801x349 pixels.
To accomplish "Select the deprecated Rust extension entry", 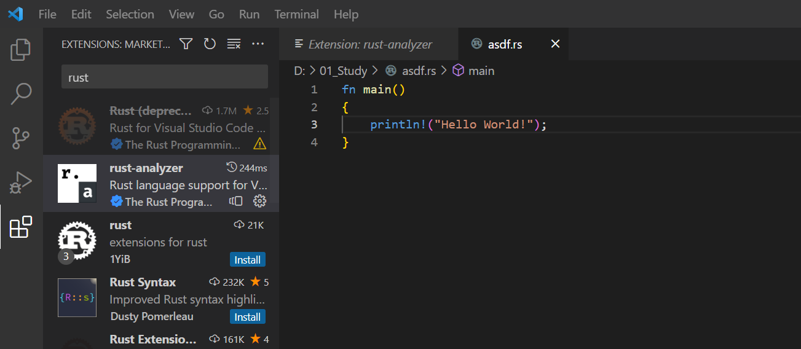I will [161, 127].
